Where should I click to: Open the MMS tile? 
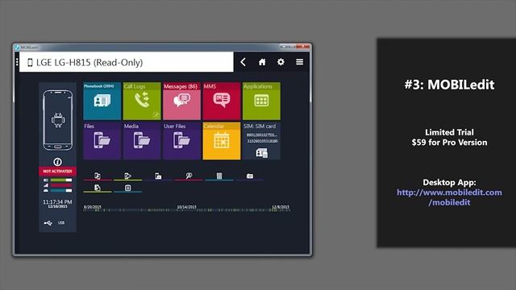coord(222,101)
